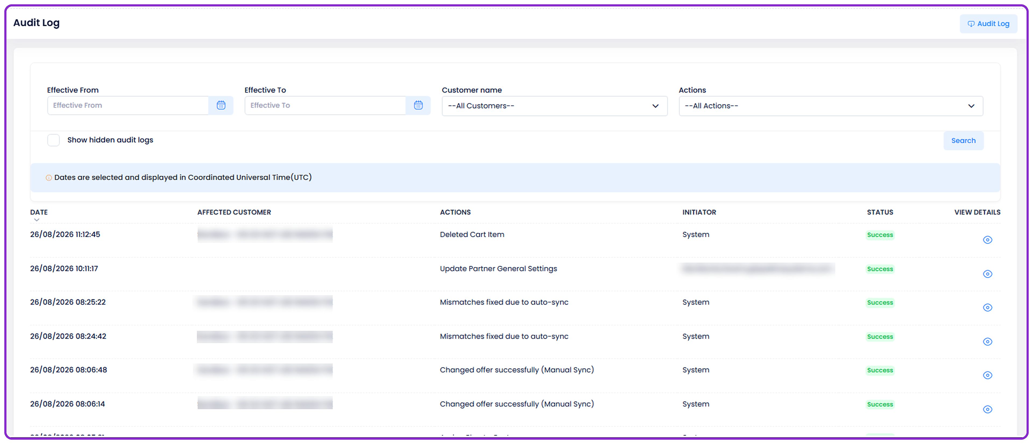The width and height of the screenshot is (1033, 444).
Task: View details for 08:24:42 auto-sync entry
Action: click(x=987, y=341)
